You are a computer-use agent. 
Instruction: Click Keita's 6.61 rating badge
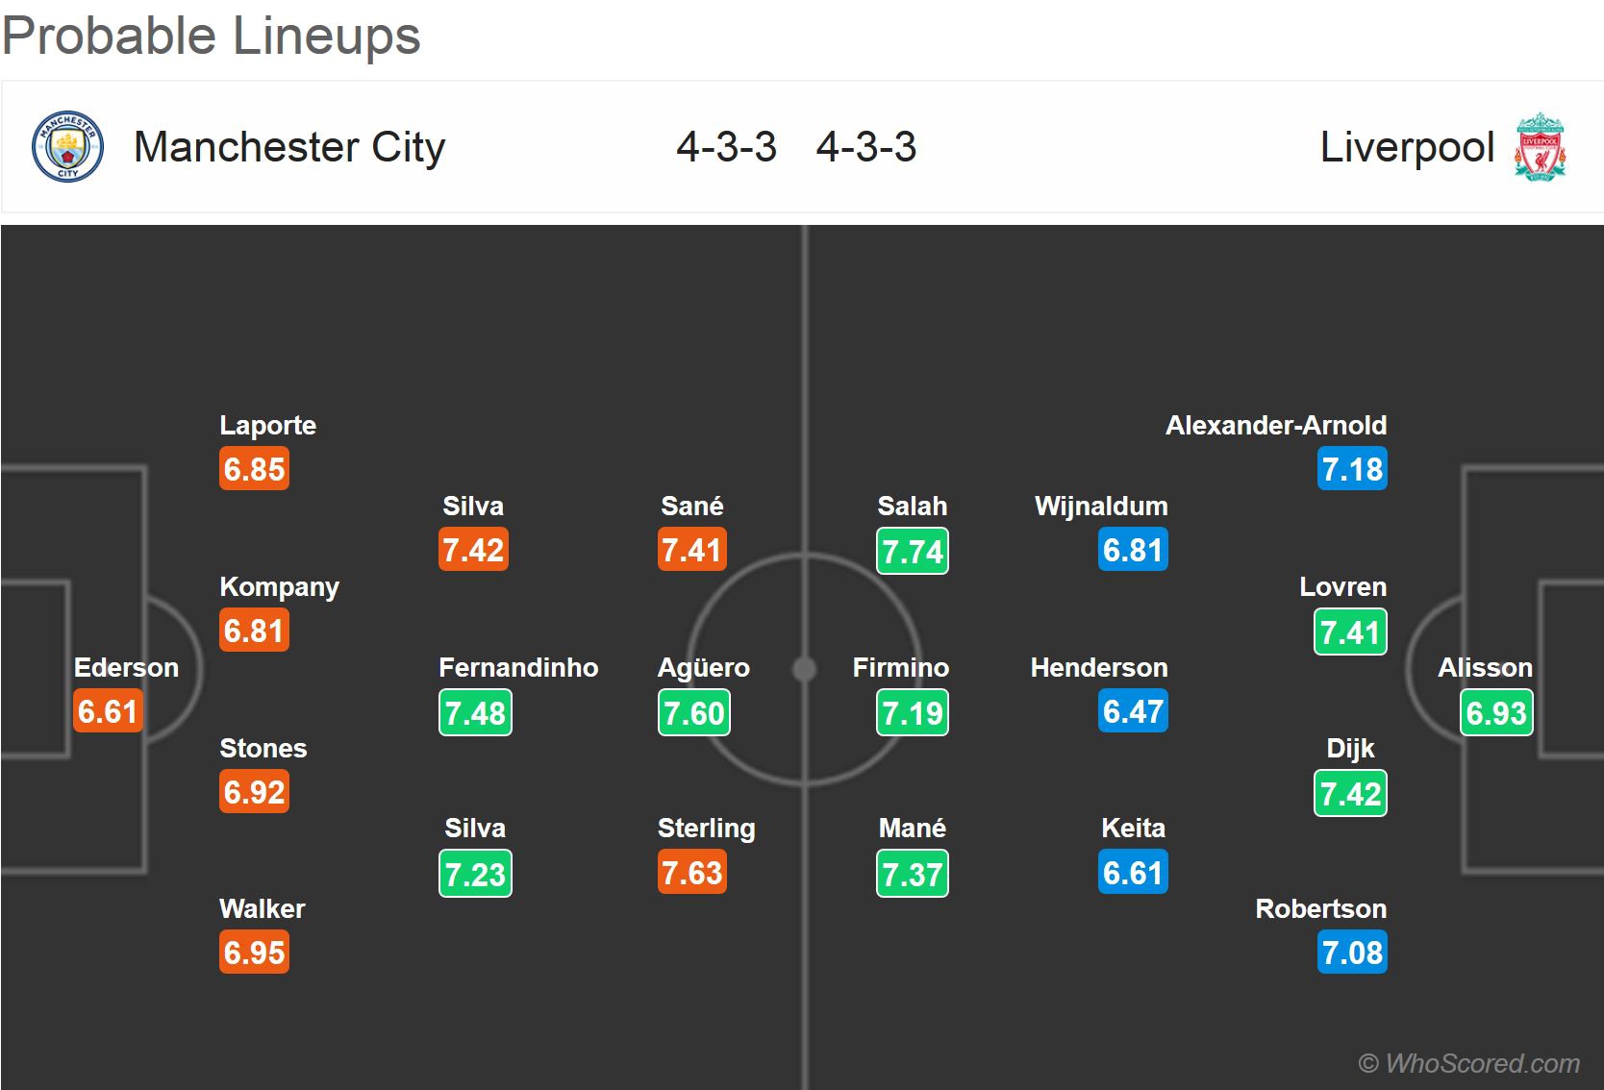(x=1133, y=873)
